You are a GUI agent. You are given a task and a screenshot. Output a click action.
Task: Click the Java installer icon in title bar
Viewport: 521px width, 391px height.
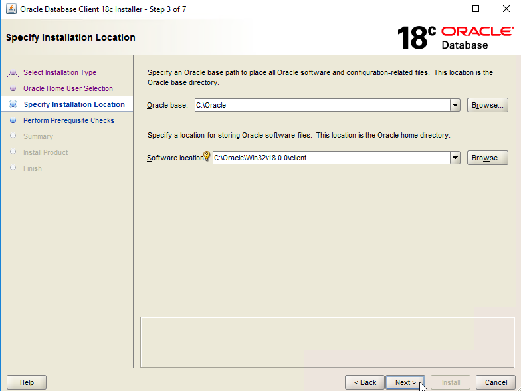pos(11,9)
